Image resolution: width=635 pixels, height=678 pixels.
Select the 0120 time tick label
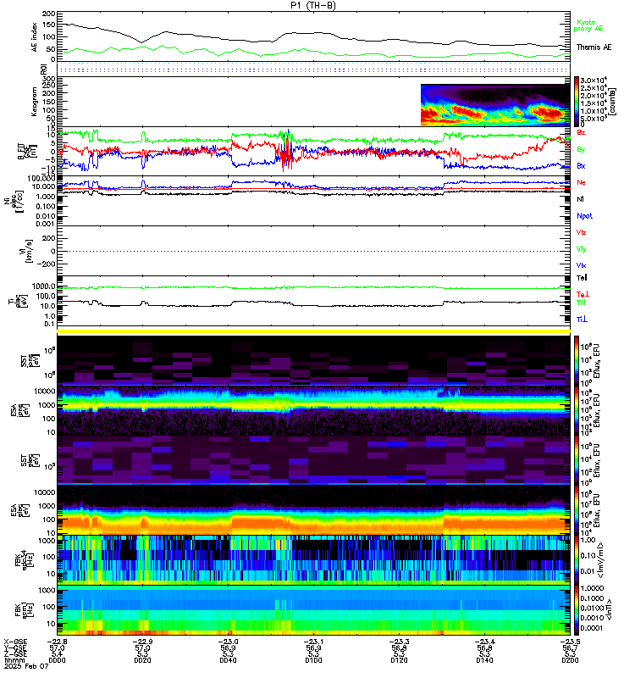pyautogui.click(x=399, y=660)
